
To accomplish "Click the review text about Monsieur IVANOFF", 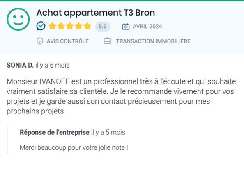I will click(121, 96).
